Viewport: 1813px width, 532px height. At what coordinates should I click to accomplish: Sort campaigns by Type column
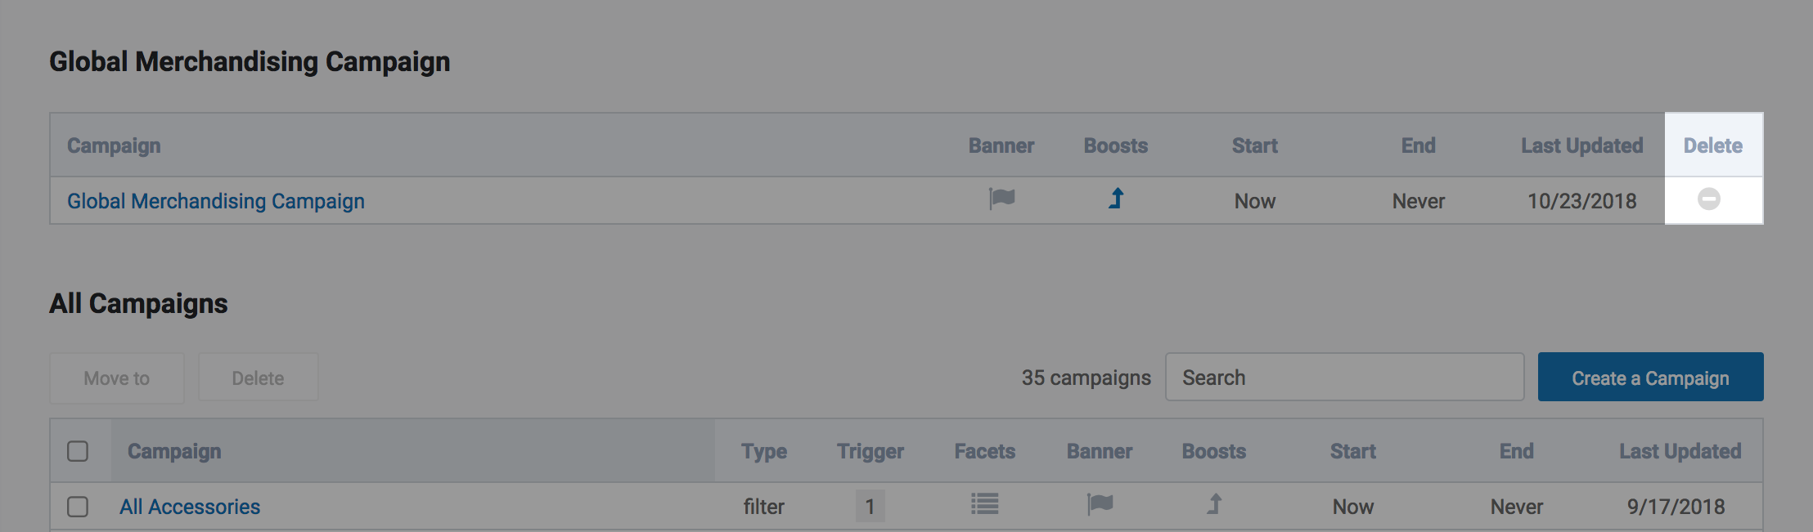click(x=763, y=451)
